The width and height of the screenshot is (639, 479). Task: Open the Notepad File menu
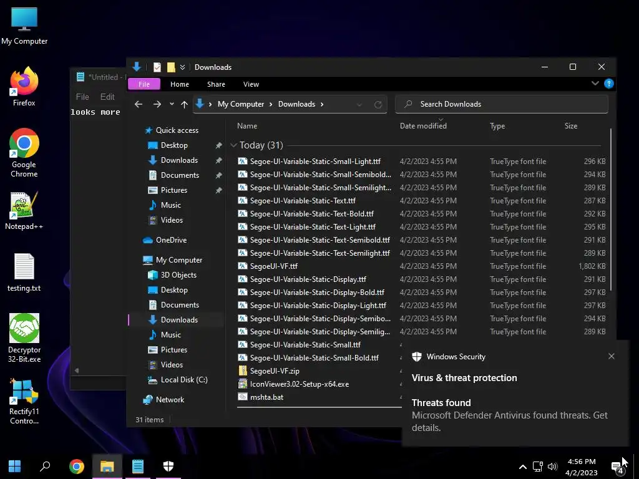click(82, 97)
